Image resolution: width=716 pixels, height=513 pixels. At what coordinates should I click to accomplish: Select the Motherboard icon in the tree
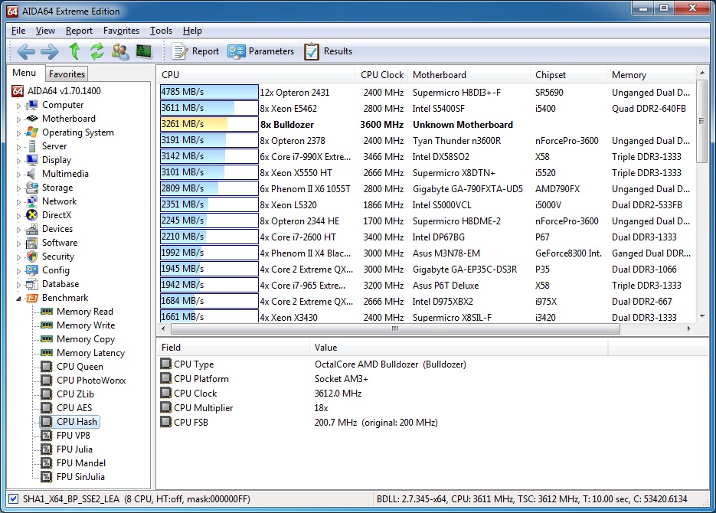click(x=32, y=119)
